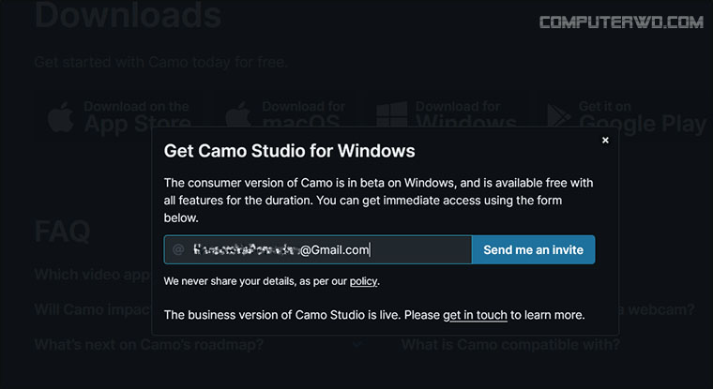Screen dimensions: 713x389
Task: Select Download for macOS option
Action: (x=285, y=116)
